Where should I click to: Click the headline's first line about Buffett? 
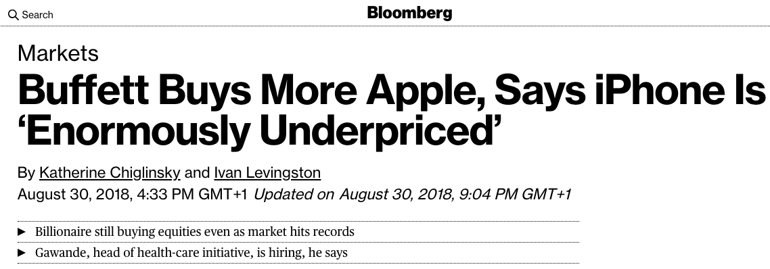tap(391, 91)
